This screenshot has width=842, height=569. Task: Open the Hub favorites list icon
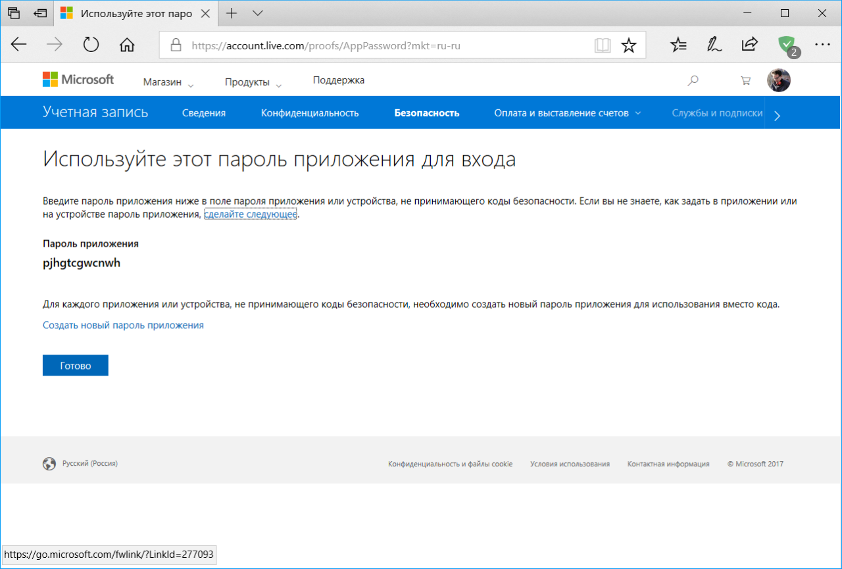(678, 45)
